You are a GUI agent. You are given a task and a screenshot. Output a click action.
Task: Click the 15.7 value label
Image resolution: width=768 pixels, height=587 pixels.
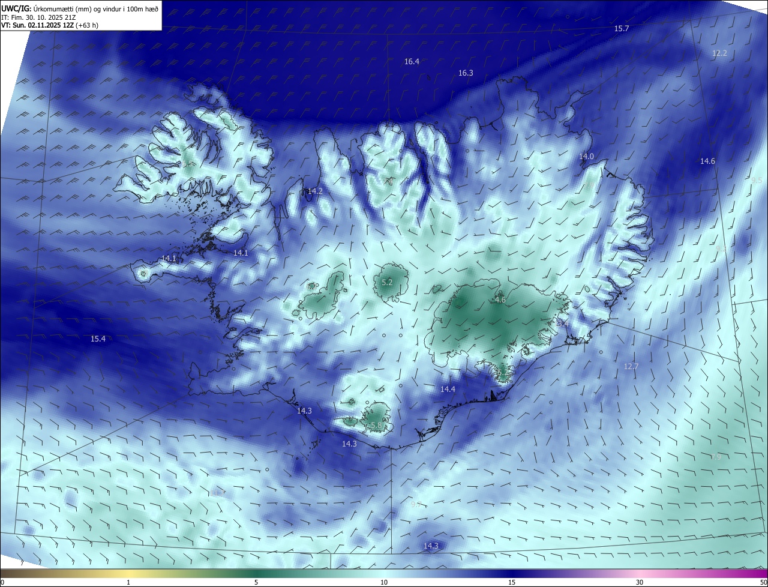(622, 29)
